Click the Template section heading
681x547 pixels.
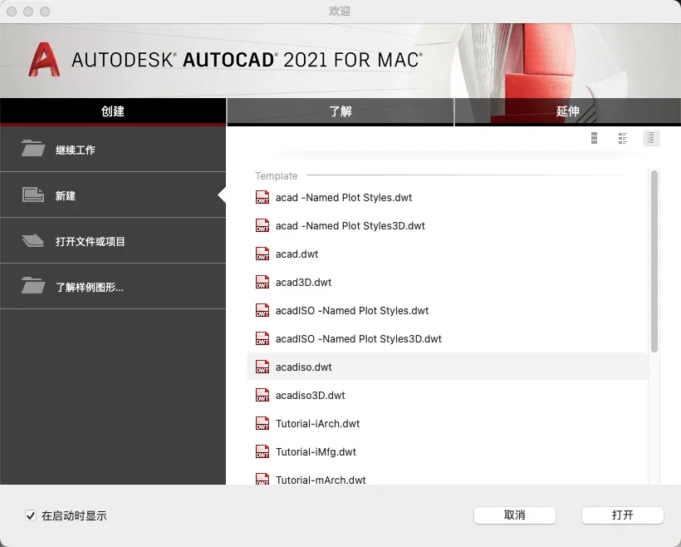point(277,175)
